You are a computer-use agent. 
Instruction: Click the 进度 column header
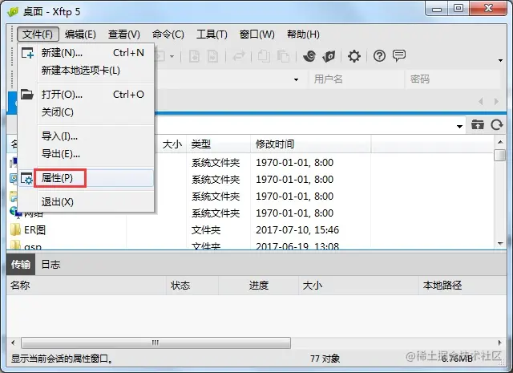point(258,286)
